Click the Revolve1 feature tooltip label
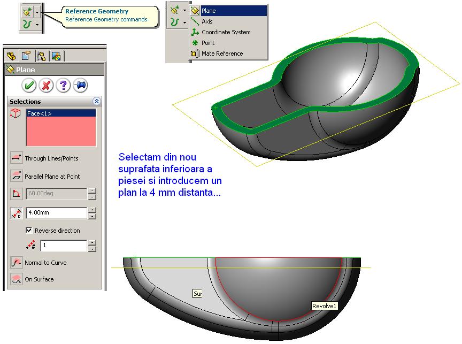Viewport: 462px width, 344px height. 324,306
